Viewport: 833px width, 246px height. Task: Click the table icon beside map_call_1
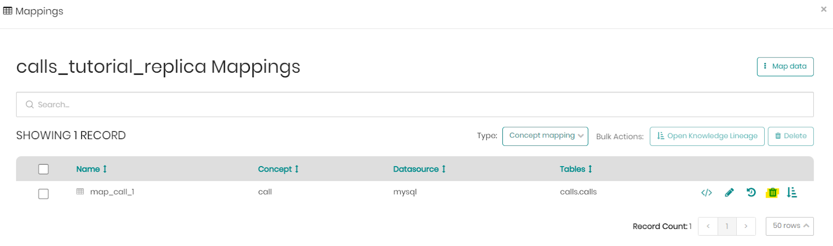click(x=80, y=192)
